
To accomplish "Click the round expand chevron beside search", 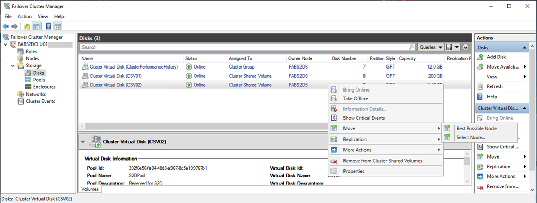I will pos(465,47).
